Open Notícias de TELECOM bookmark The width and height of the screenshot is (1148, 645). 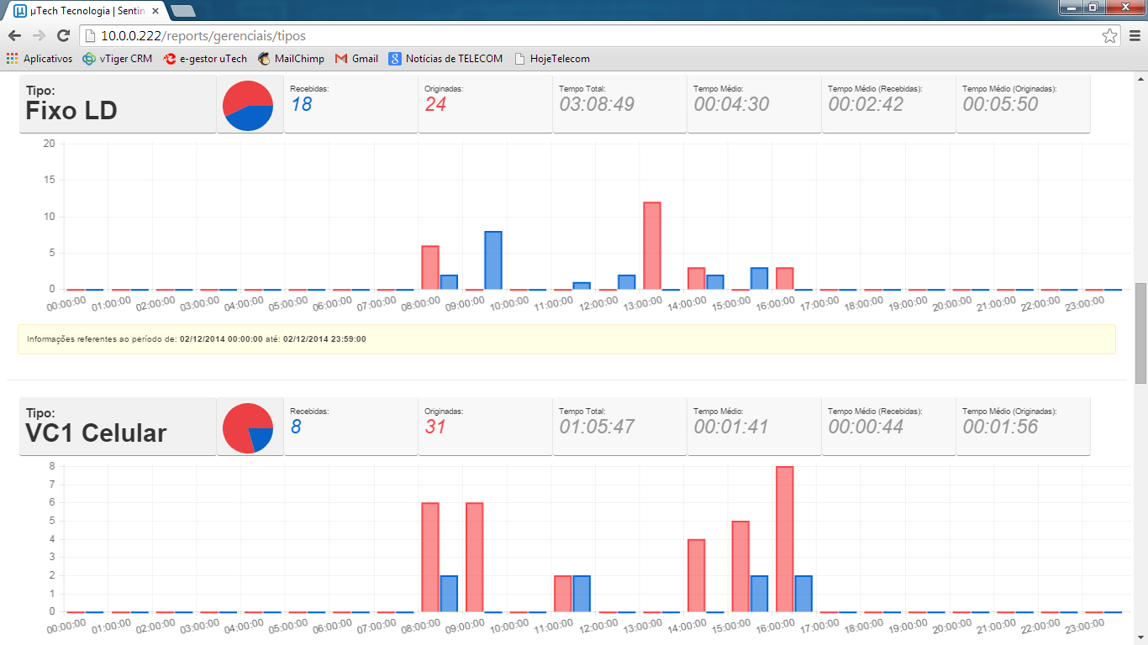click(x=445, y=59)
